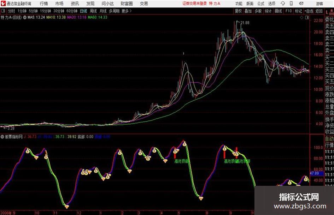Click the 3.28 low price label
The height and width of the screenshot is (215, 334).
[x=11, y=129]
